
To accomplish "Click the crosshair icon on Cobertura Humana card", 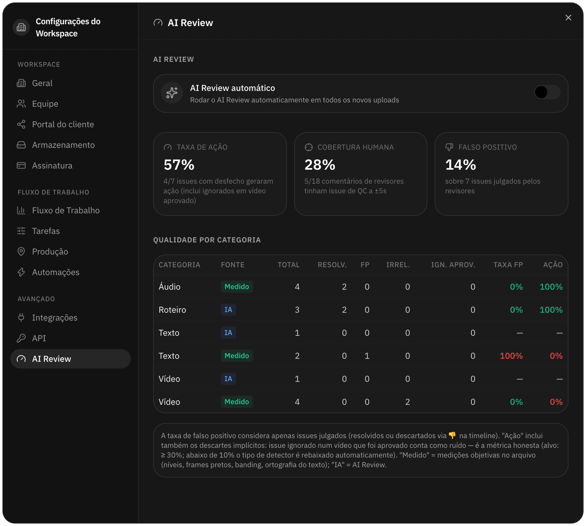I will tap(308, 147).
